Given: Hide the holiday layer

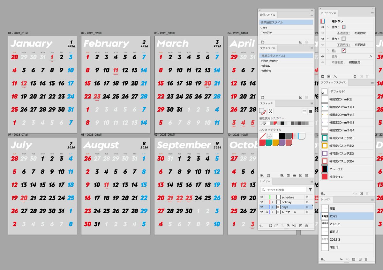Looking at the screenshot, I should tap(262, 202).
